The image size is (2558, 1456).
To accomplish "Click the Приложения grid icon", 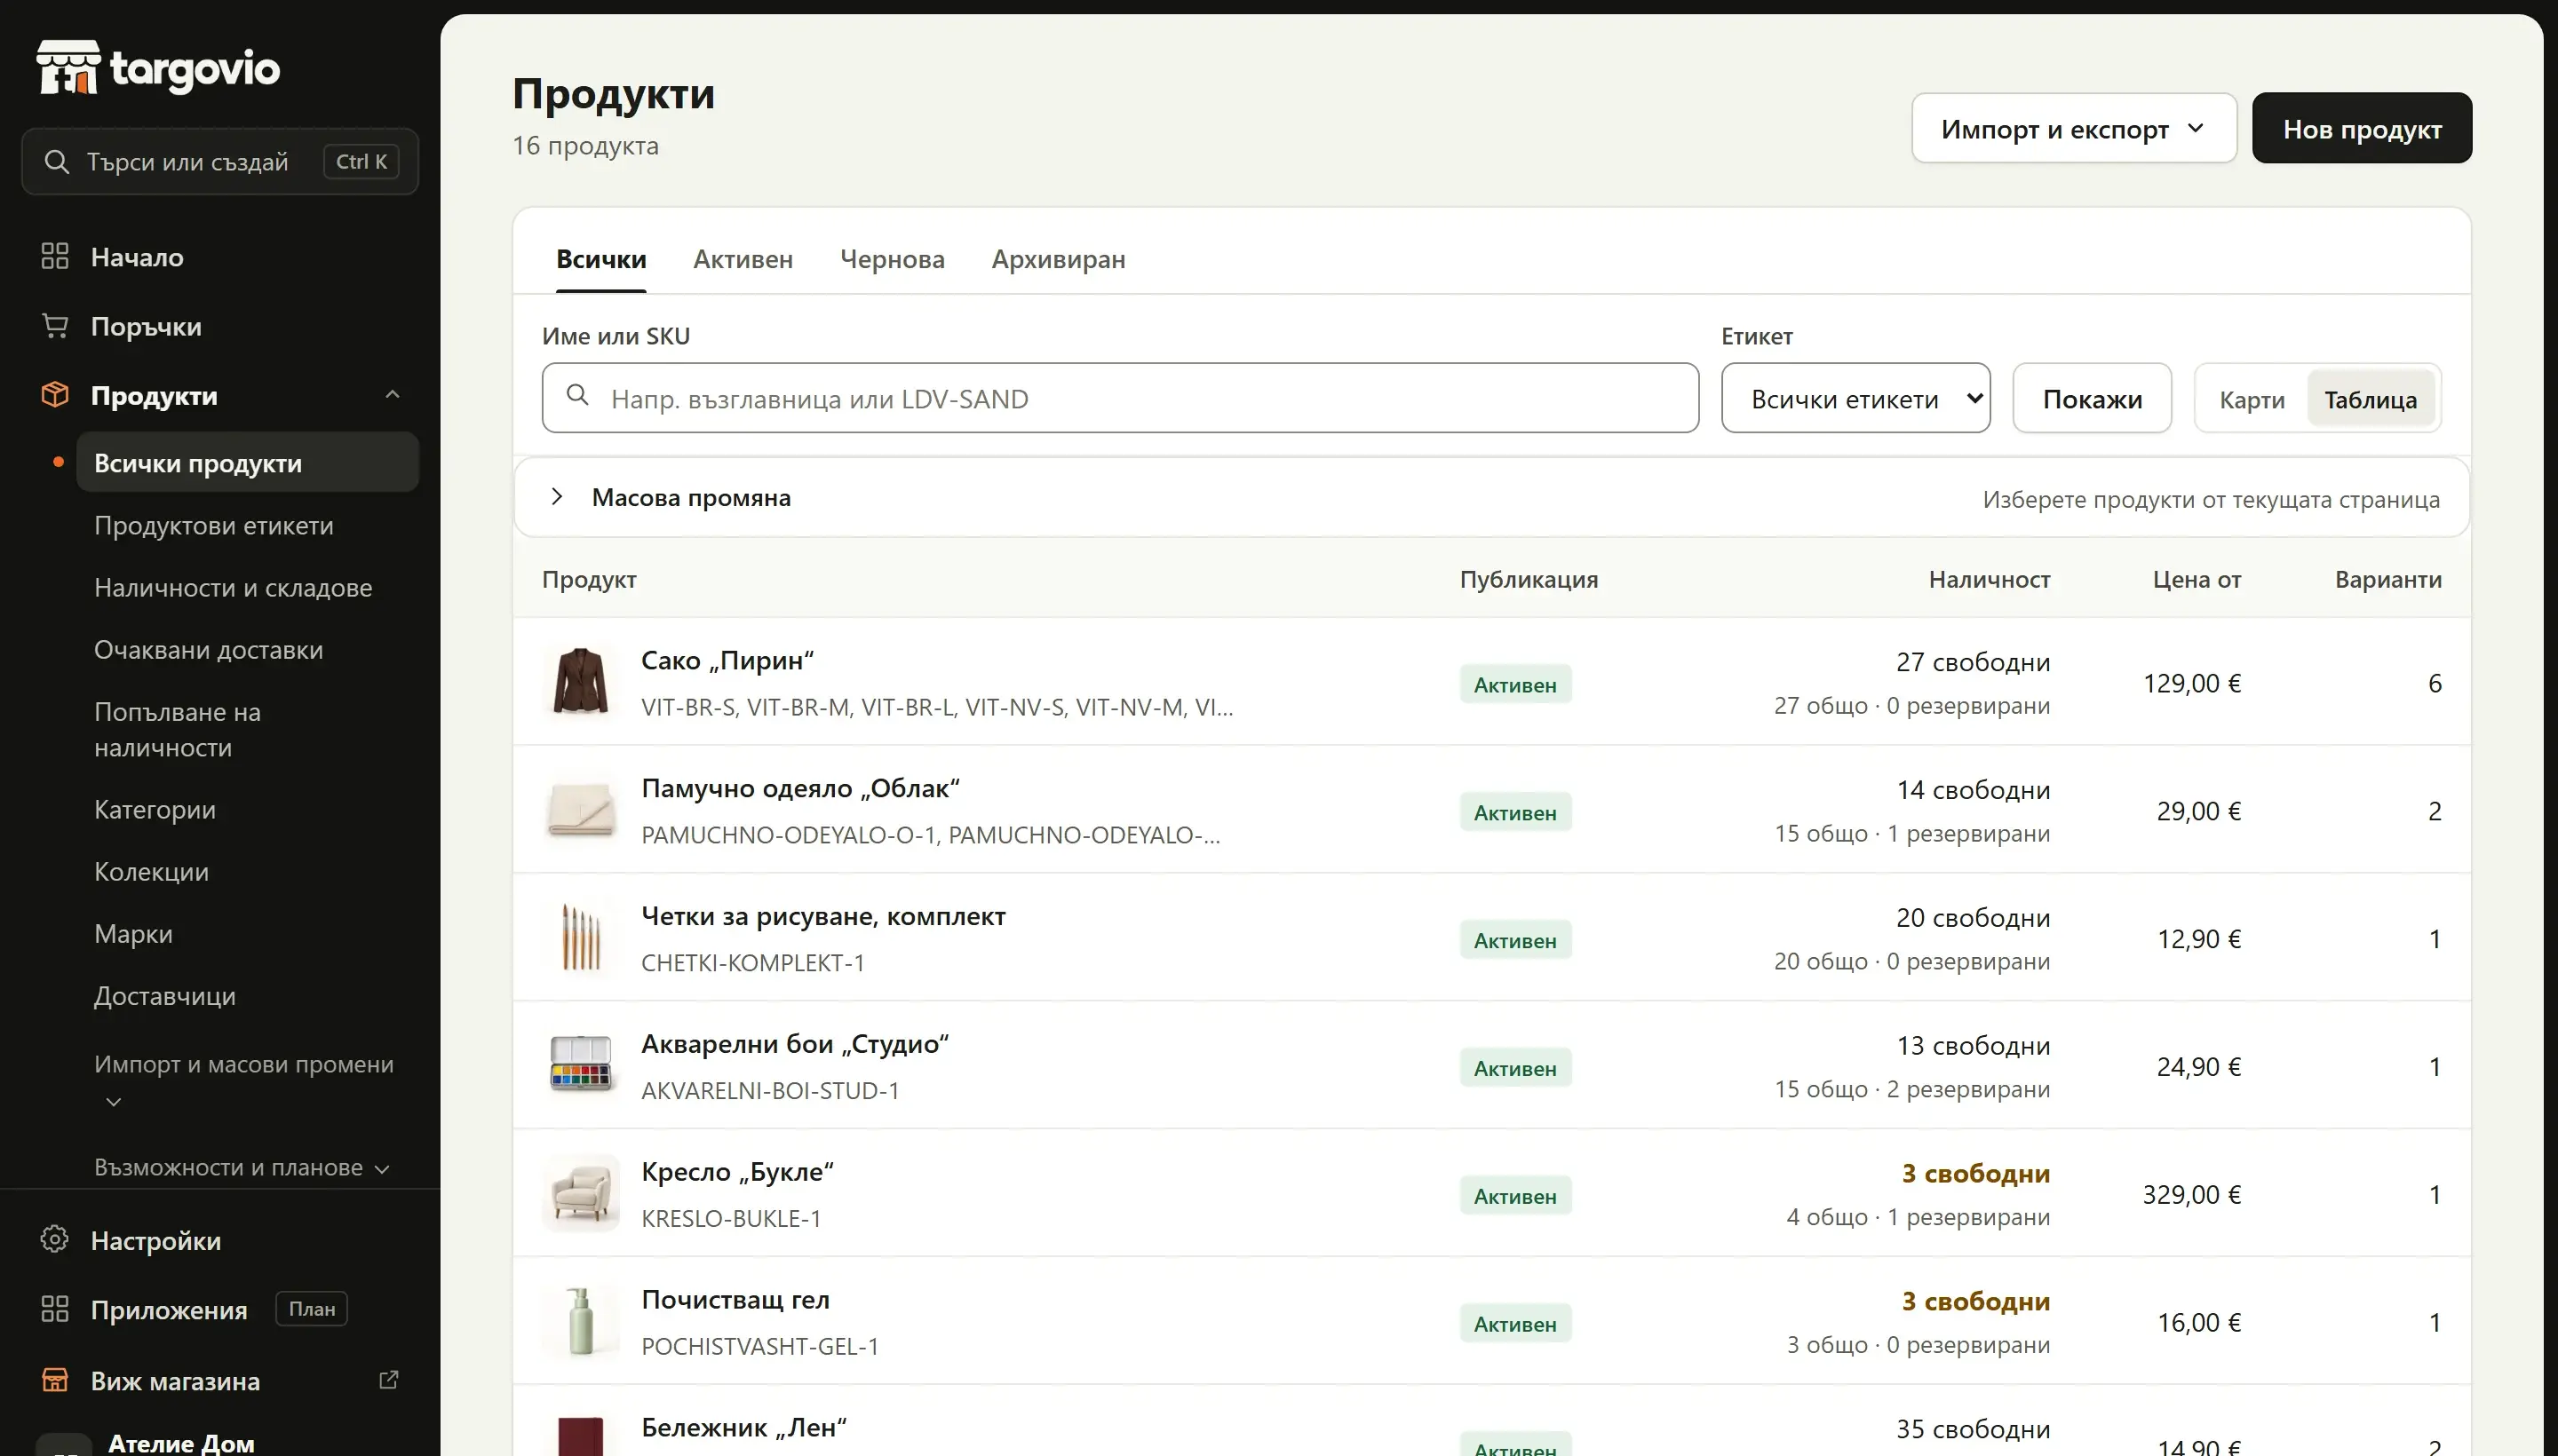I will pyautogui.click(x=55, y=1310).
